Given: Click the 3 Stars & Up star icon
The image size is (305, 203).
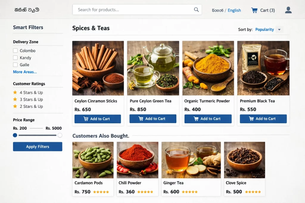Looking at the screenshot, I should (15, 99).
